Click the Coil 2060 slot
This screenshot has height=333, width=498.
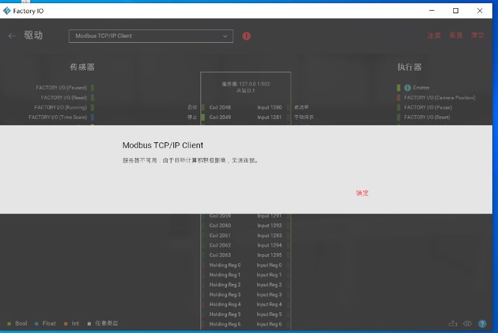click(220, 225)
